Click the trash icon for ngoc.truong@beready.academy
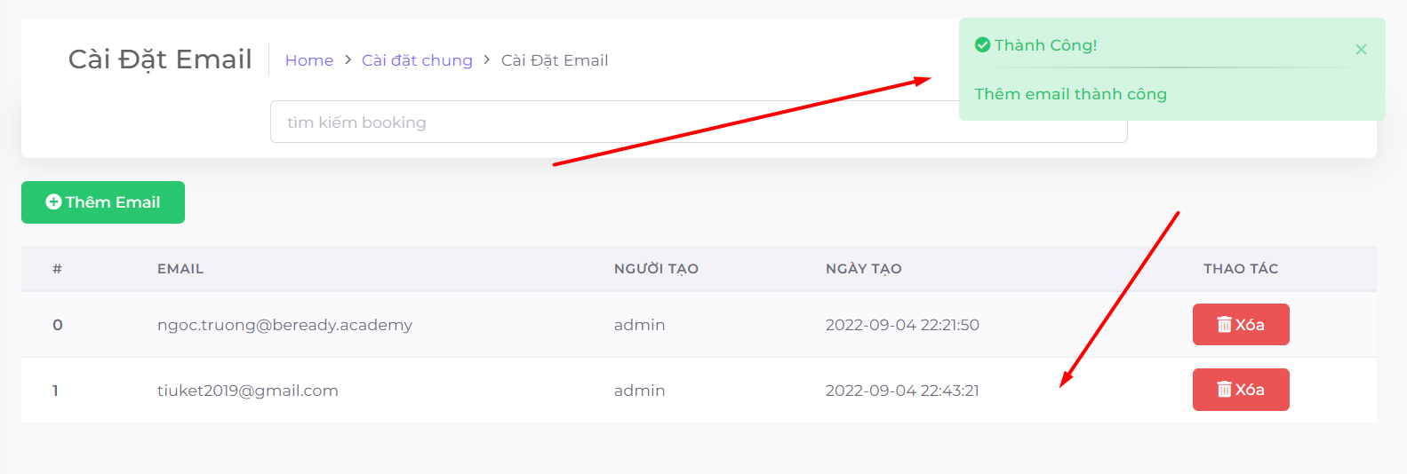The width and height of the screenshot is (1407, 474). click(1224, 325)
